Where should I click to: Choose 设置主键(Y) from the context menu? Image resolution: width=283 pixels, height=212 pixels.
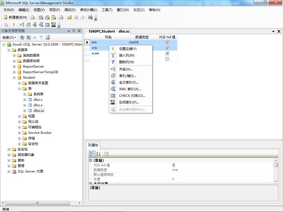[x=131, y=49]
